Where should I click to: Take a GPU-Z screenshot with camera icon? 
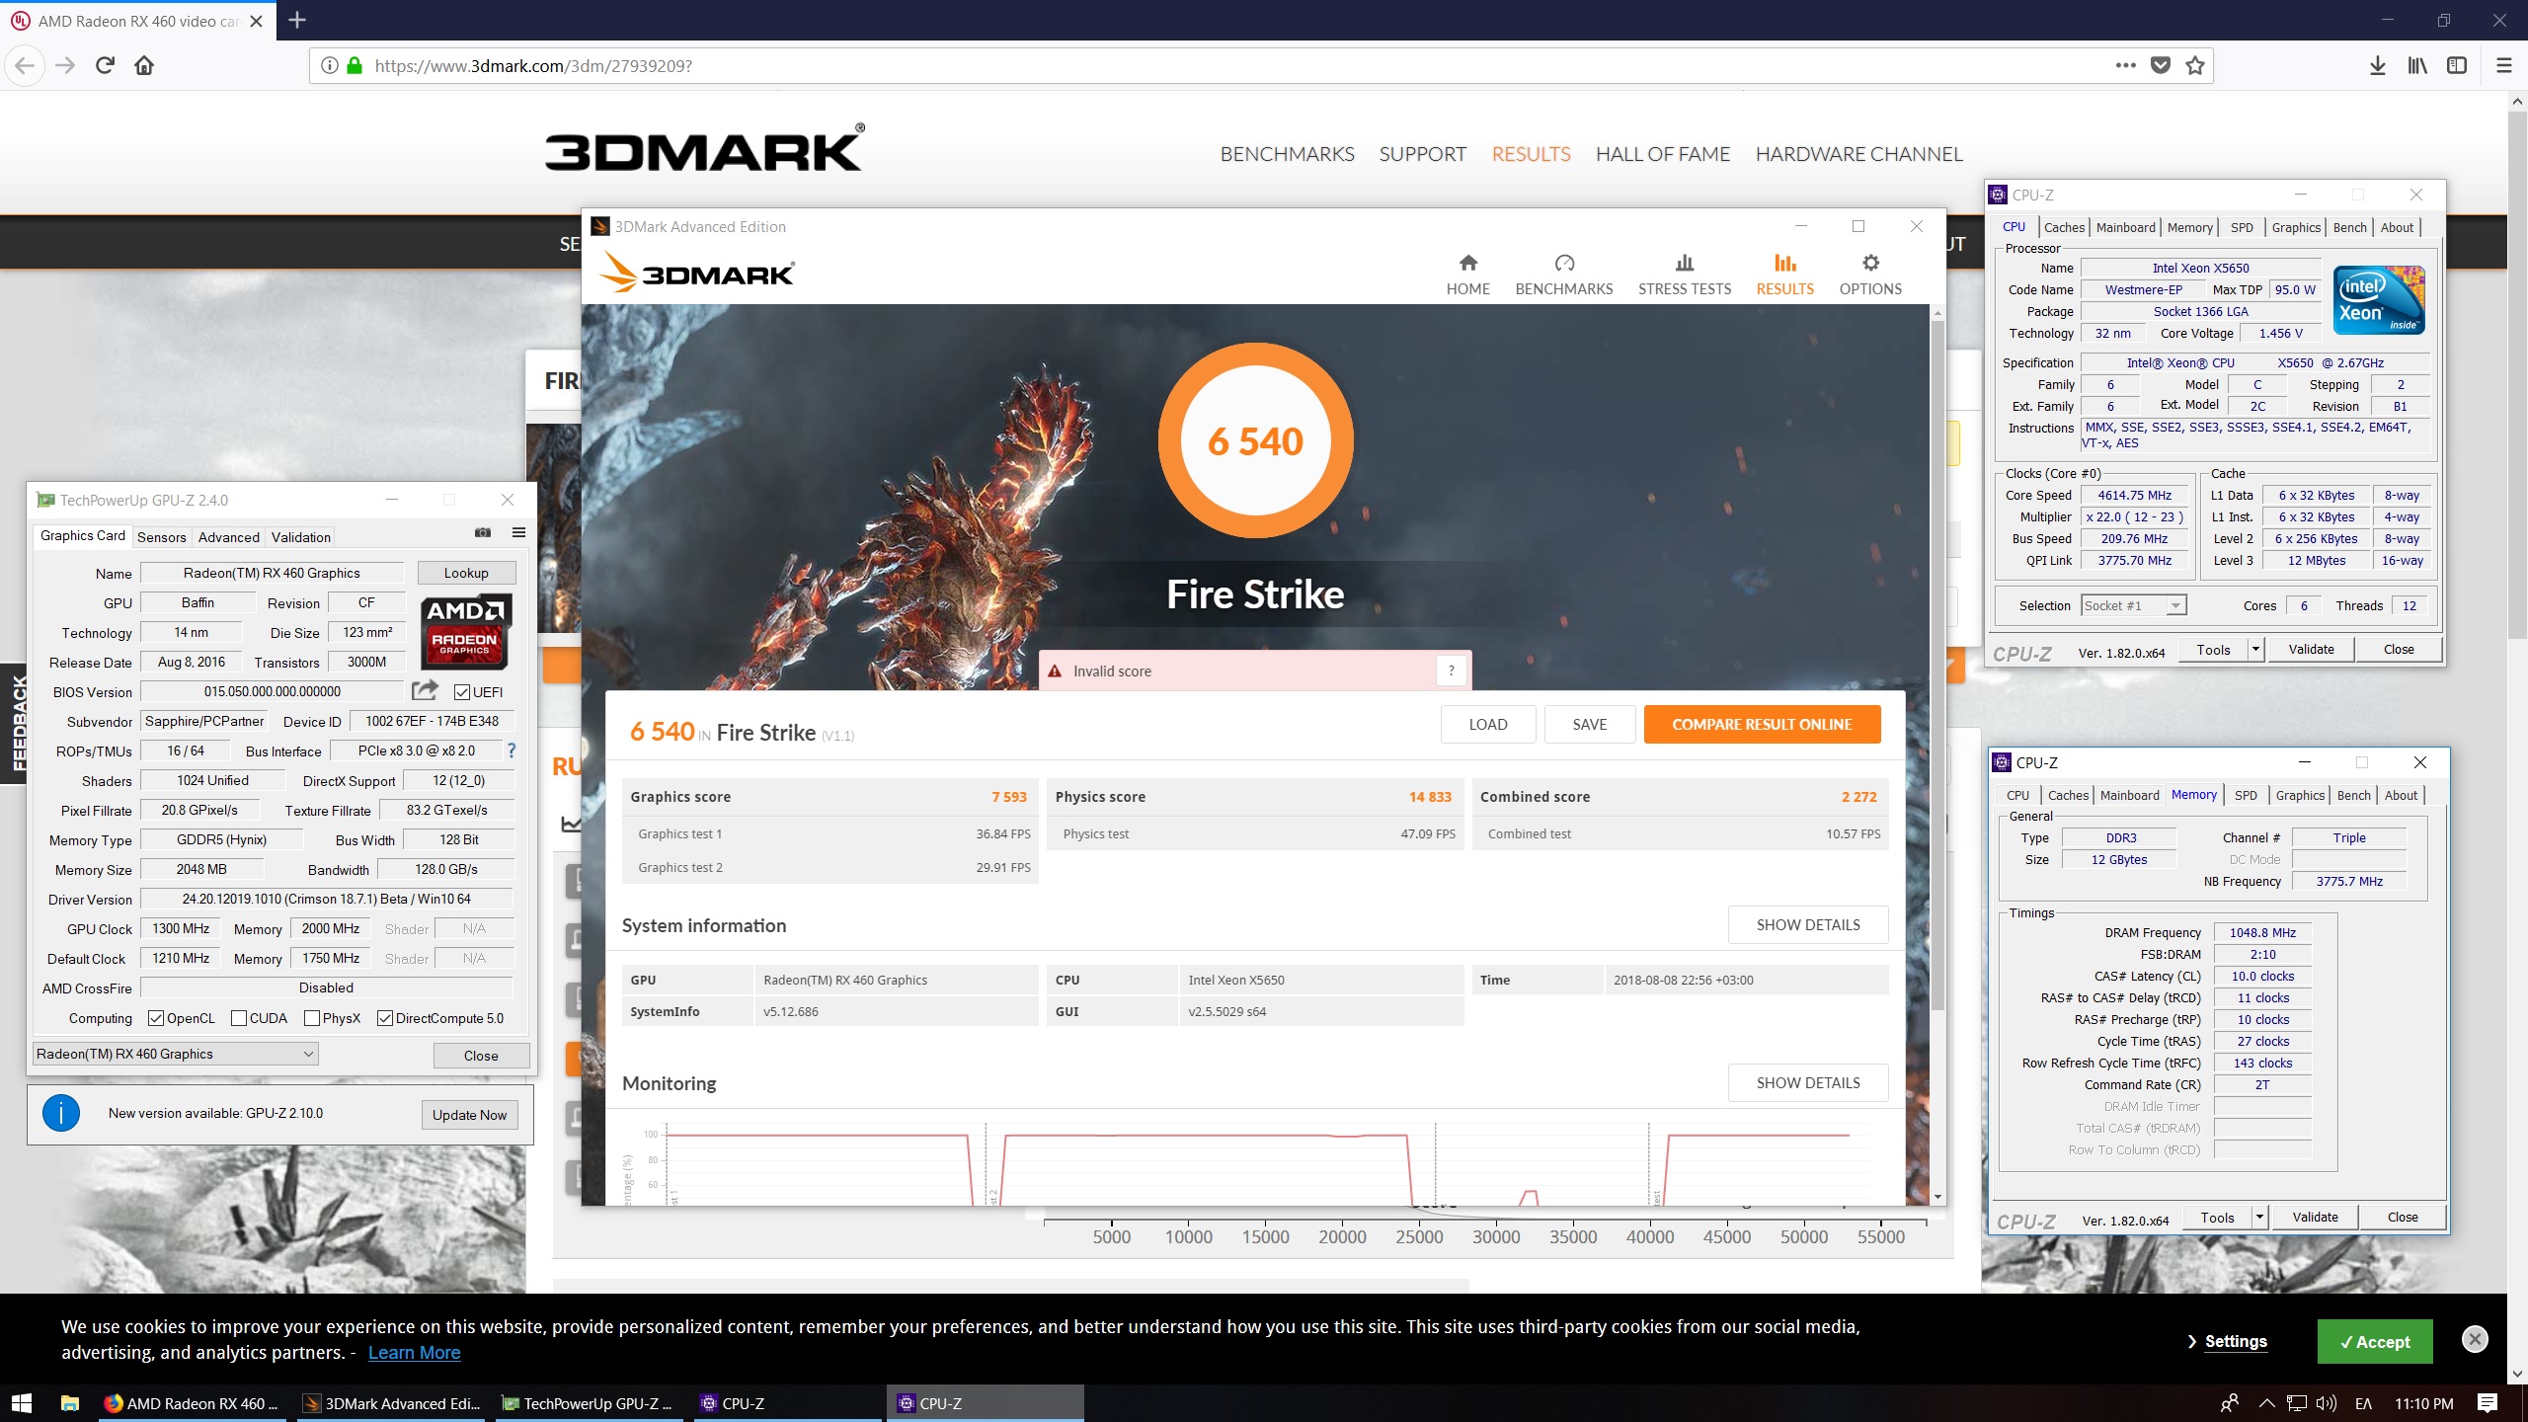click(483, 533)
